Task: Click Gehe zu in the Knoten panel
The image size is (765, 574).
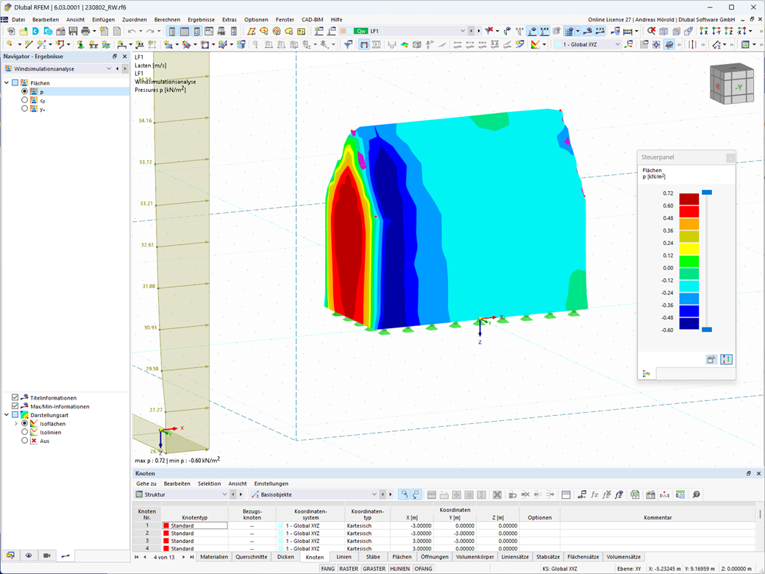Action: (x=148, y=483)
